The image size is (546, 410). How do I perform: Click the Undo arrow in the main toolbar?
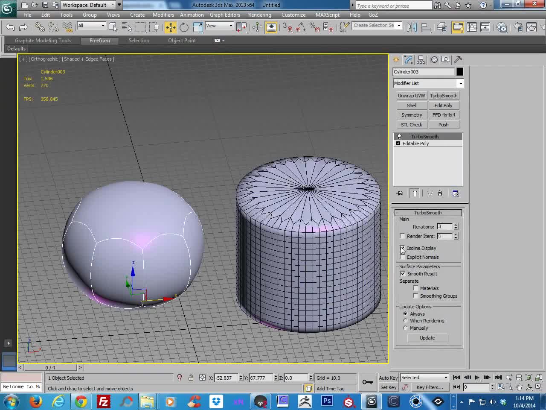[10, 27]
